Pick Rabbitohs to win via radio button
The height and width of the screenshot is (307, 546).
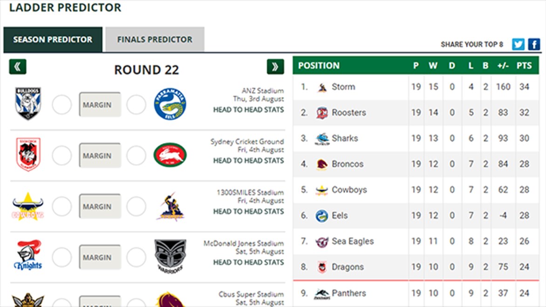[136, 156]
